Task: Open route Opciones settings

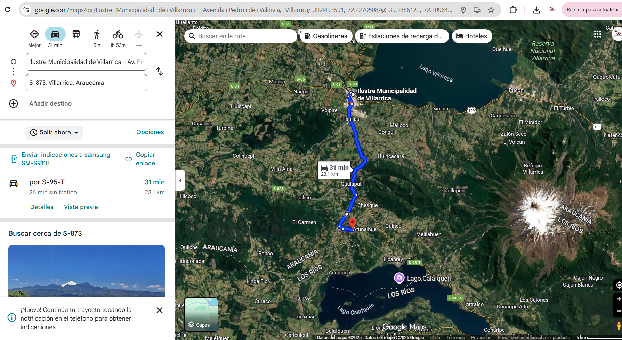Action: (x=150, y=132)
